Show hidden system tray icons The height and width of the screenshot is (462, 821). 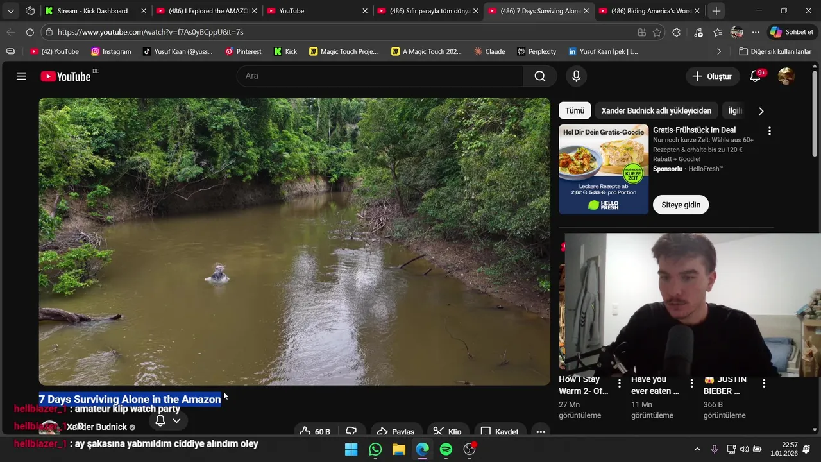tap(697, 449)
